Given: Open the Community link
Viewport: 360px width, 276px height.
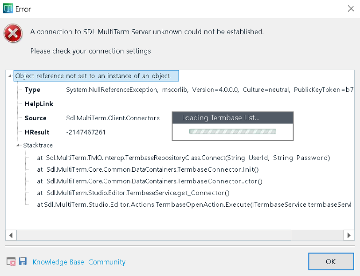Looking at the screenshot, I should [x=107, y=262].
